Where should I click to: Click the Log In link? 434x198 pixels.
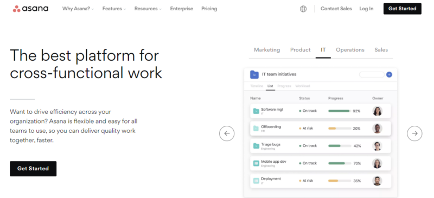click(366, 9)
